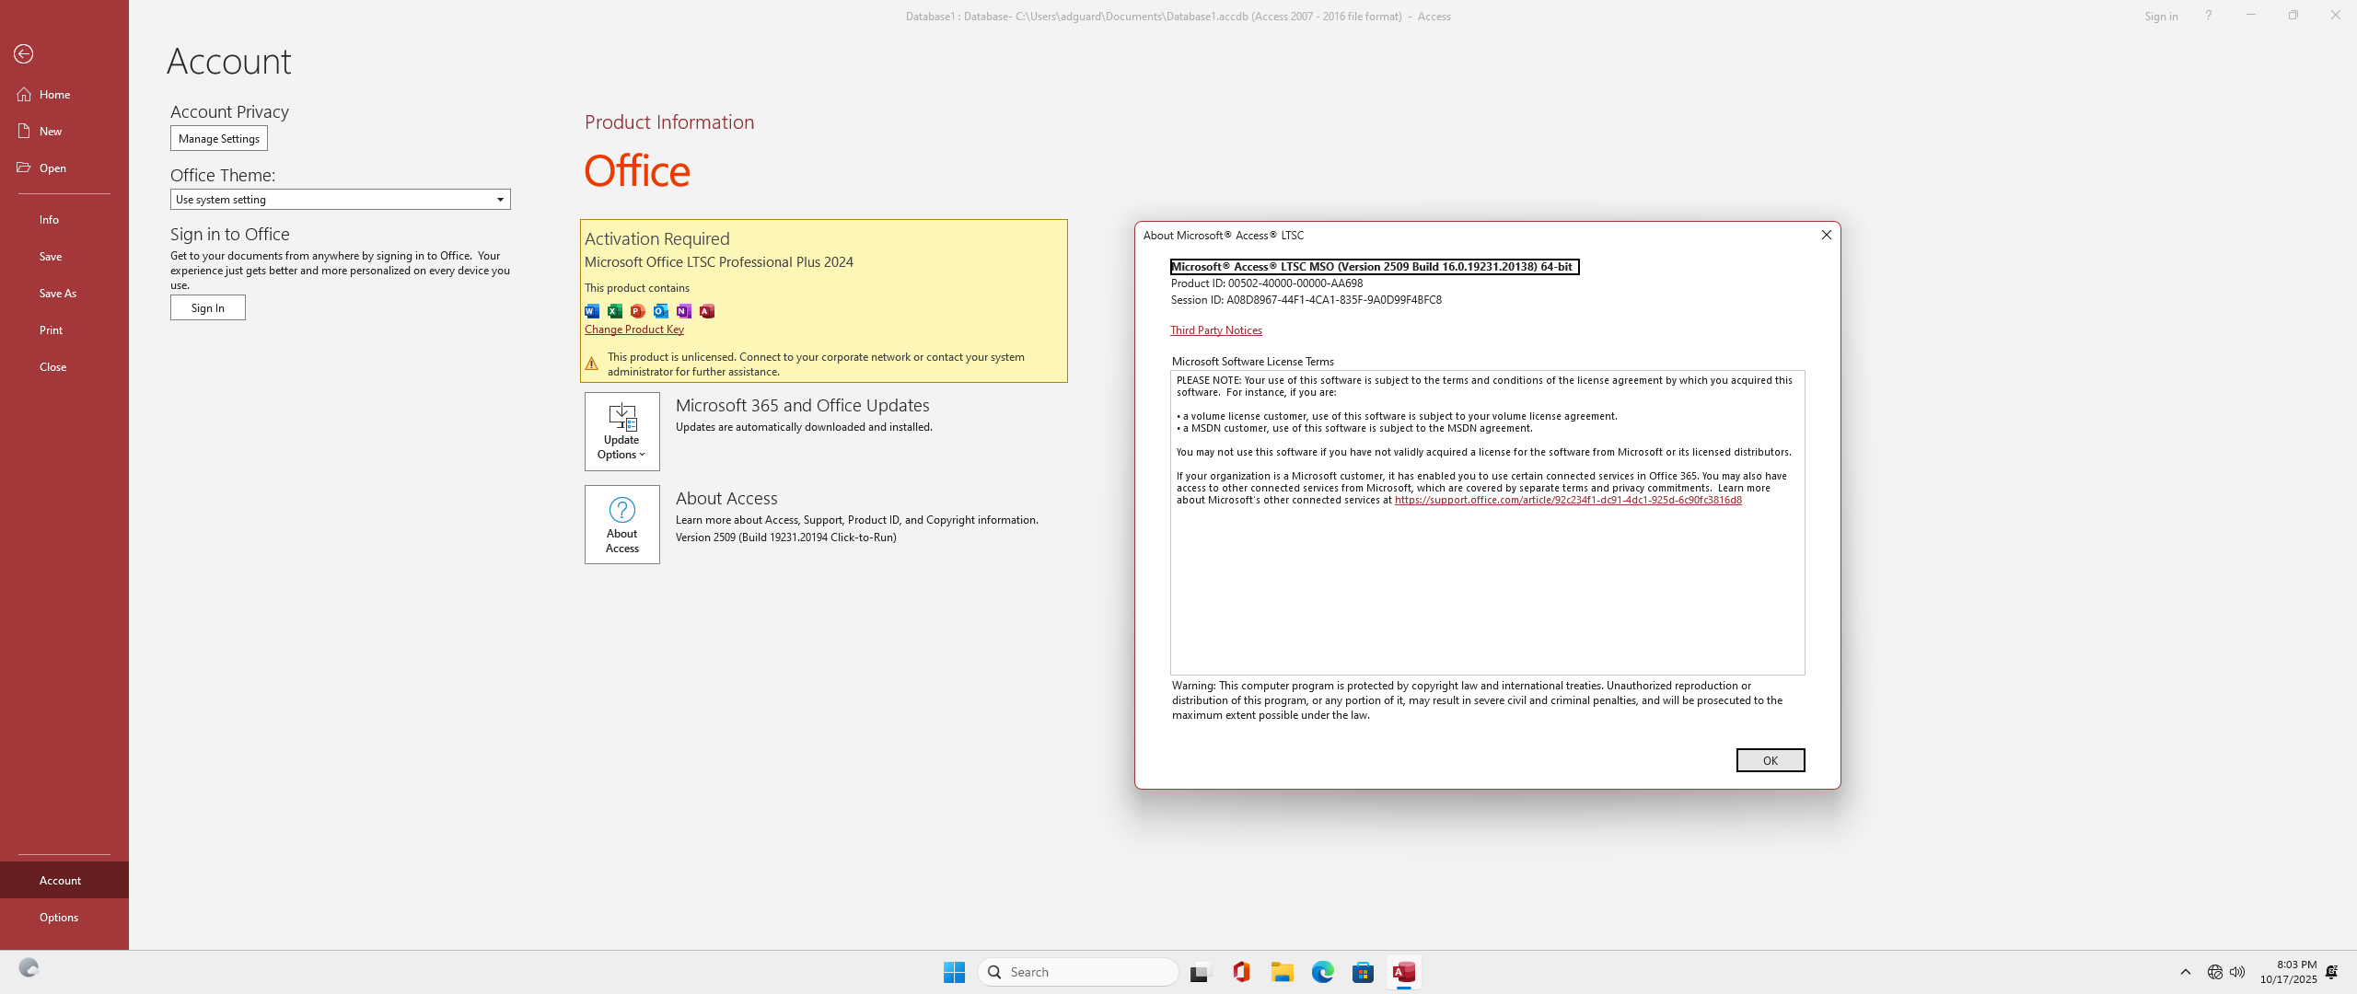2357x994 pixels.
Task: Click the Access icon in product list
Action: click(707, 311)
